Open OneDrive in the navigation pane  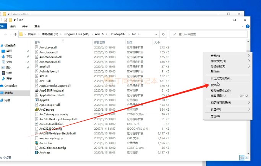pos(10,85)
